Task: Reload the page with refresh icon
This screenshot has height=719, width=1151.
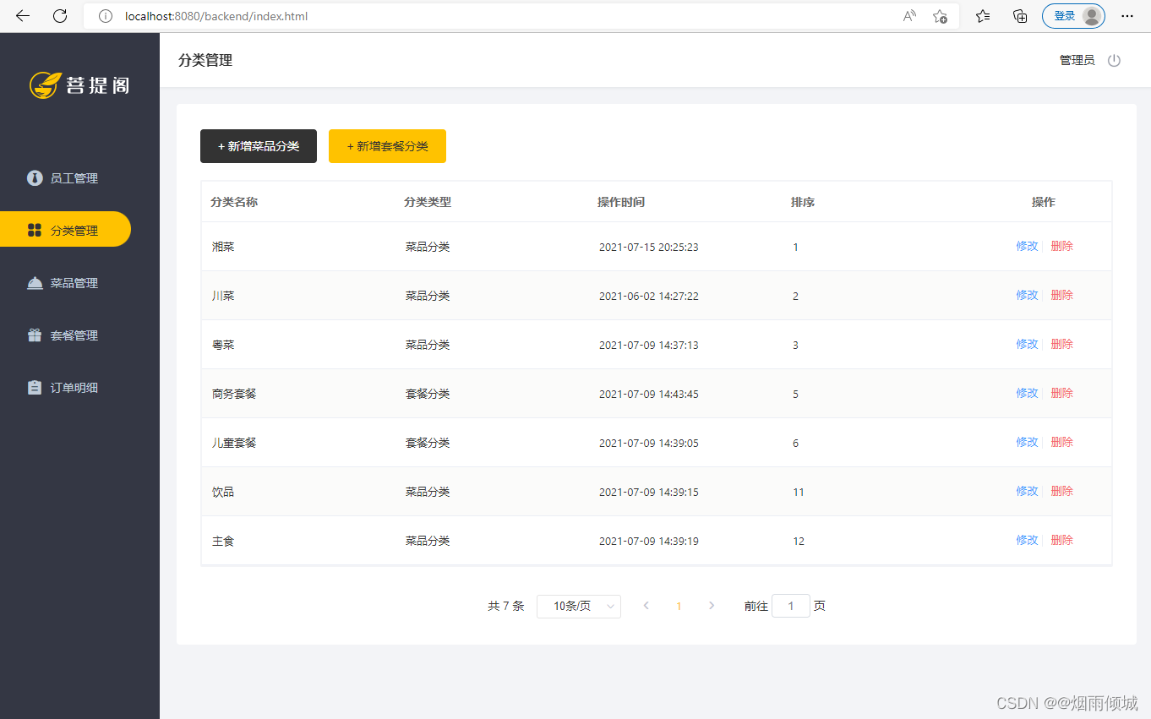Action: pyautogui.click(x=60, y=16)
